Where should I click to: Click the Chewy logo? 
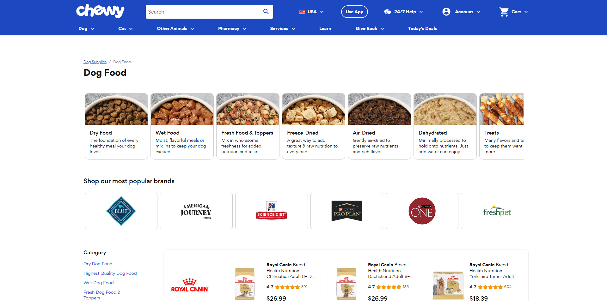pos(100,11)
